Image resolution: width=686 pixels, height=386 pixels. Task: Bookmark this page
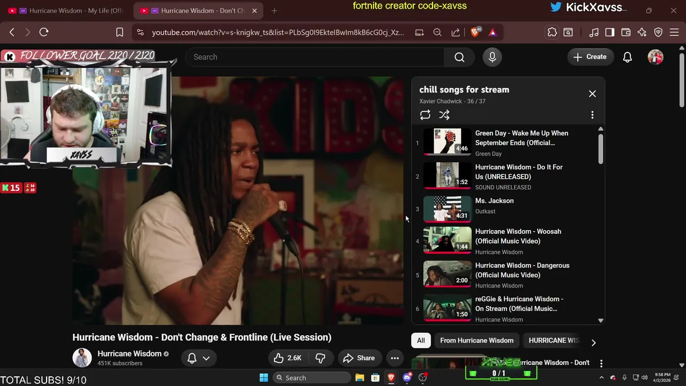120,32
